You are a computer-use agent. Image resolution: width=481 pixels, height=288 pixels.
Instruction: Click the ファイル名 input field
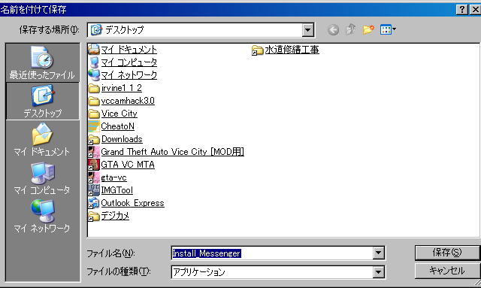pyautogui.click(x=272, y=253)
